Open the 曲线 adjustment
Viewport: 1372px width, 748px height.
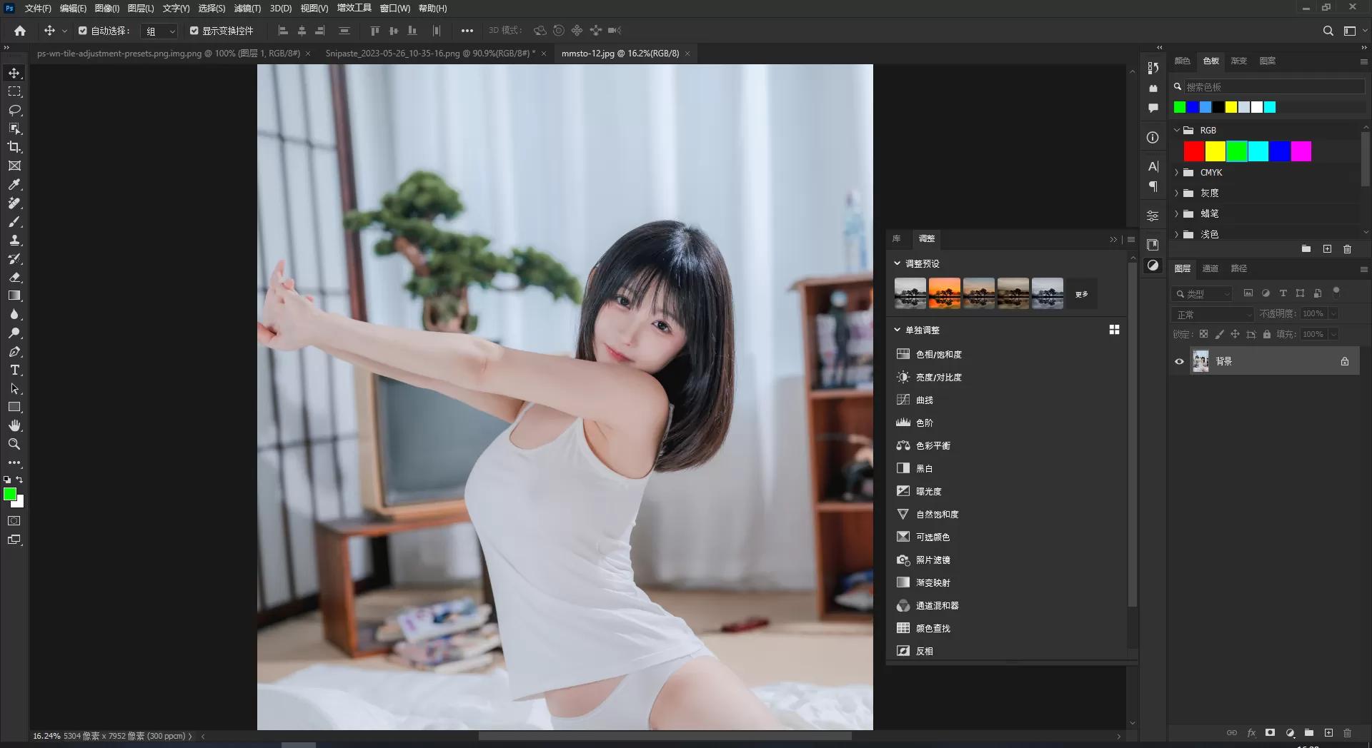[924, 400]
